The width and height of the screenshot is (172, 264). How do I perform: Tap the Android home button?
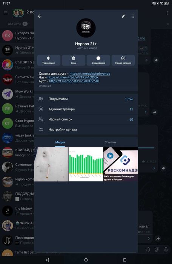(x=86, y=260)
